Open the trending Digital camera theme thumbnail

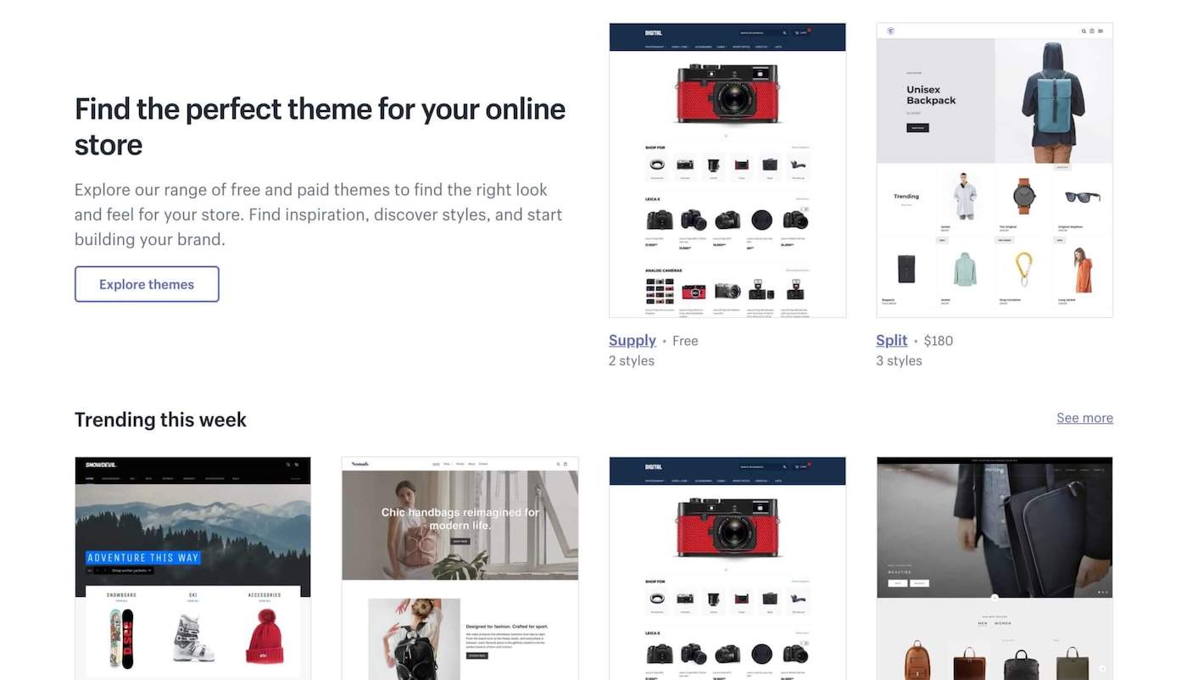(x=727, y=568)
